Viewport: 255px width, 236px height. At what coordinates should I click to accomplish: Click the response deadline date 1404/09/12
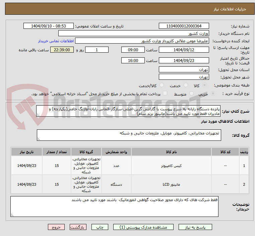(184, 50)
